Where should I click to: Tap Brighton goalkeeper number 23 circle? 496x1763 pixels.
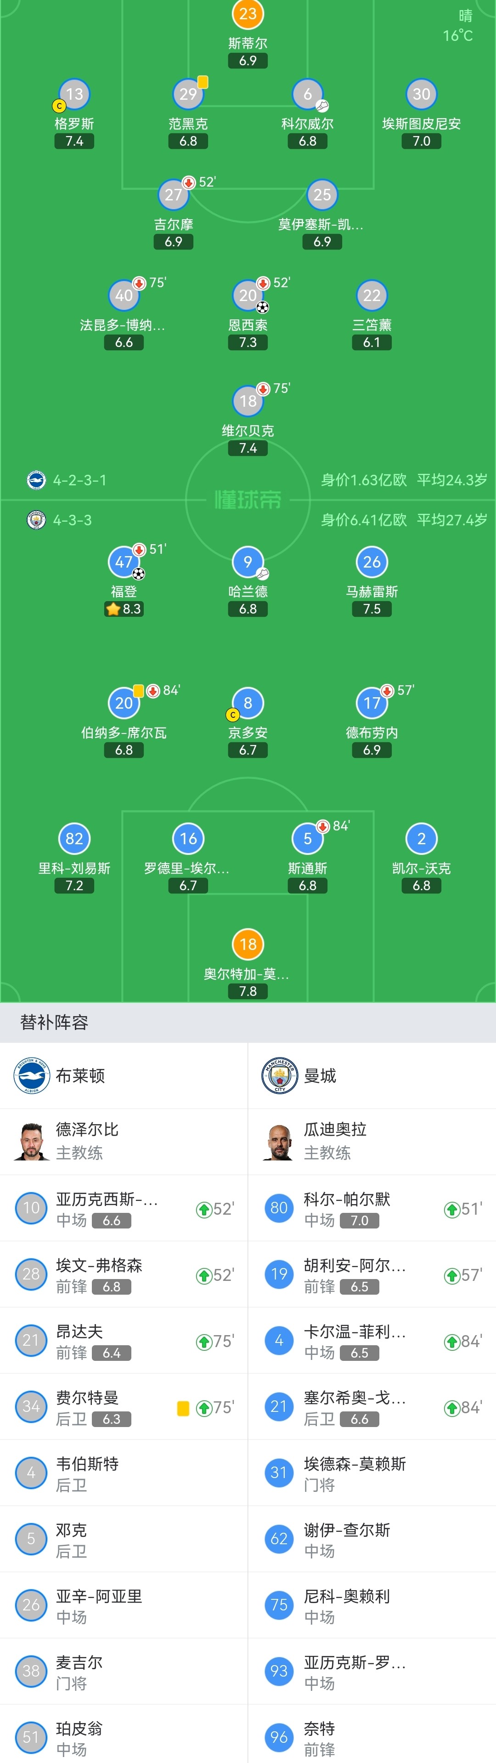click(248, 14)
